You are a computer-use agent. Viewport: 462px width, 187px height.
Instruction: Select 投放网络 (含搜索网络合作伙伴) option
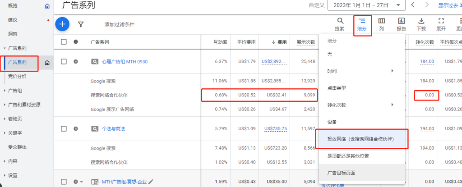[360, 139]
